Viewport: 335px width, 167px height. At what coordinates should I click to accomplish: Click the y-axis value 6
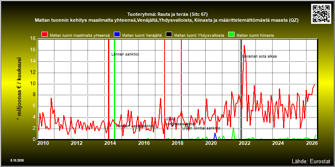[x=34, y=106]
